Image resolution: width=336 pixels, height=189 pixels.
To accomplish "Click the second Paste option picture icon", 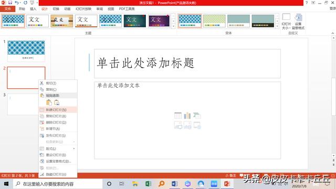I will click(57, 102).
